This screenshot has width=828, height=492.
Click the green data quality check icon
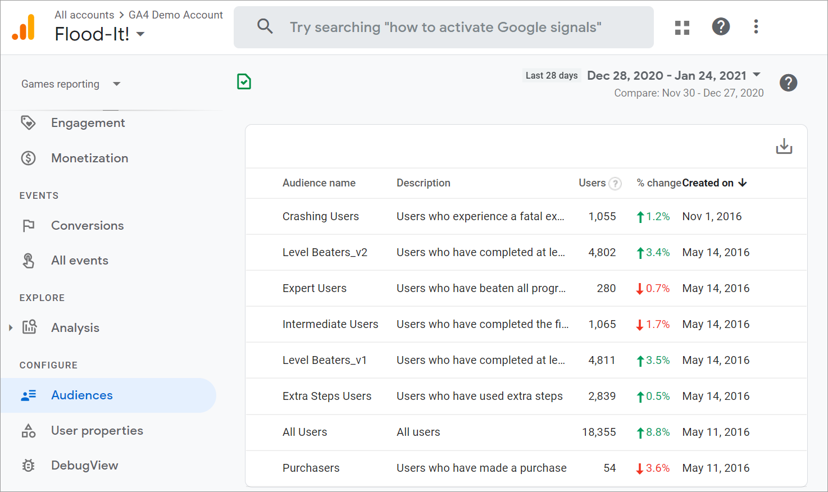click(244, 82)
